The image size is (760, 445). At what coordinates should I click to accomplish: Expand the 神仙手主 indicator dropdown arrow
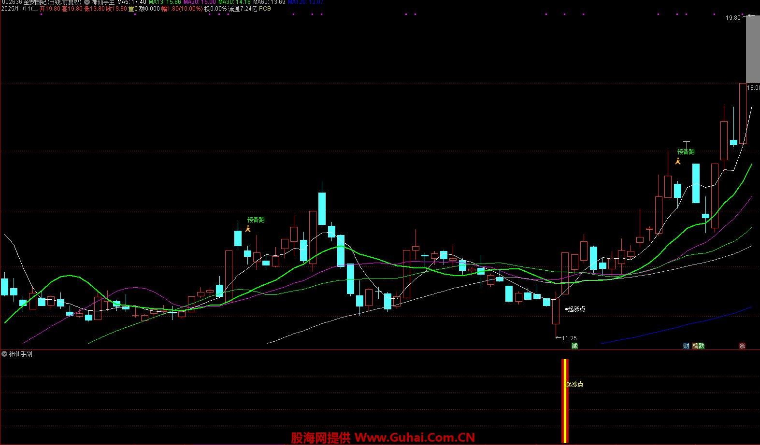[x=87, y=2]
